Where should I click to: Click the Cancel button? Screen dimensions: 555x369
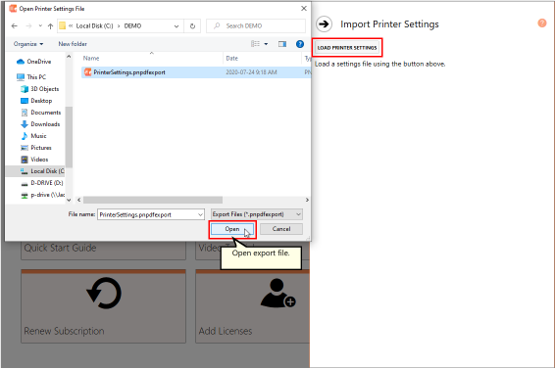[x=281, y=229]
